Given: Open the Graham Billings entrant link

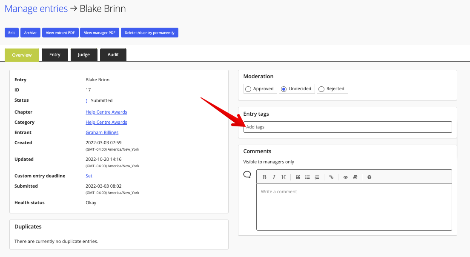Looking at the screenshot, I should point(102,132).
